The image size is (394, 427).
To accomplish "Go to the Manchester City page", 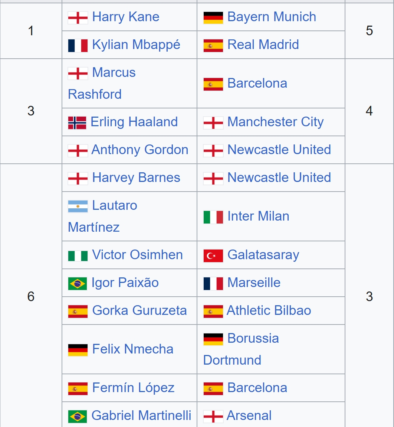I will (275, 122).
